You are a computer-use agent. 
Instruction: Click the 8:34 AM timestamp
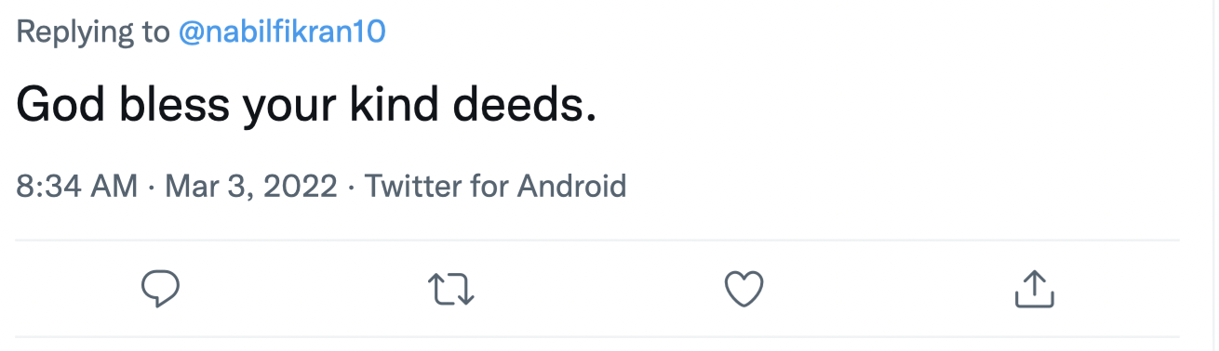(x=77, y=187)
